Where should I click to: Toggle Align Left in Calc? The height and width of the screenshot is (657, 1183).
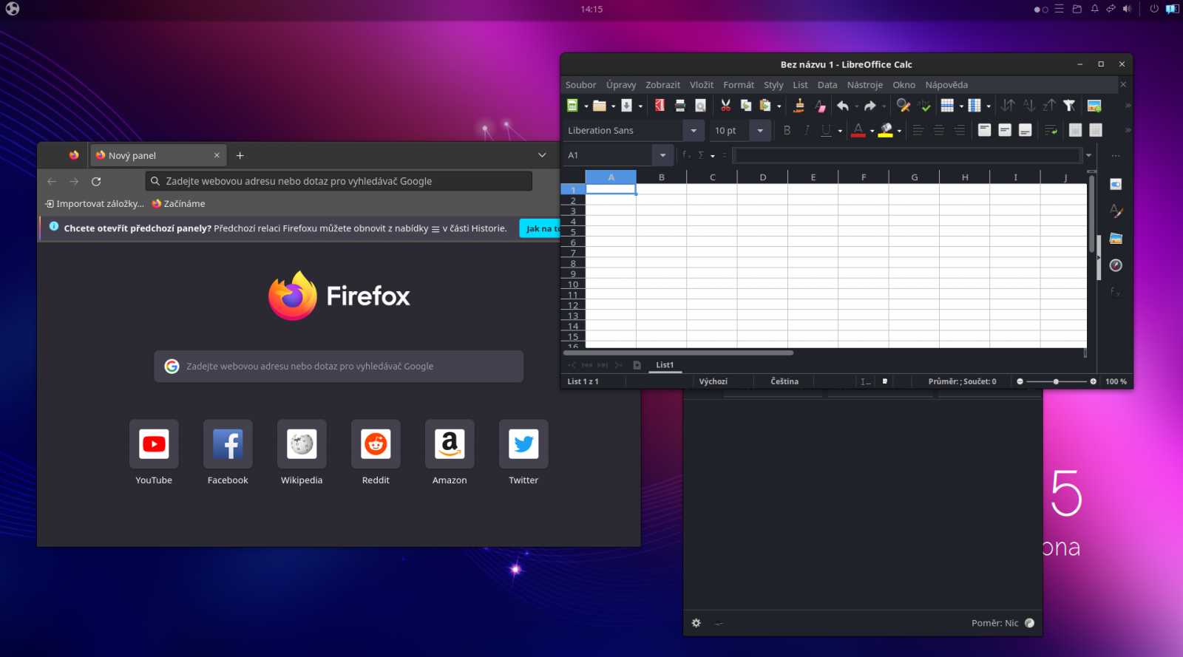coord(918,131)
